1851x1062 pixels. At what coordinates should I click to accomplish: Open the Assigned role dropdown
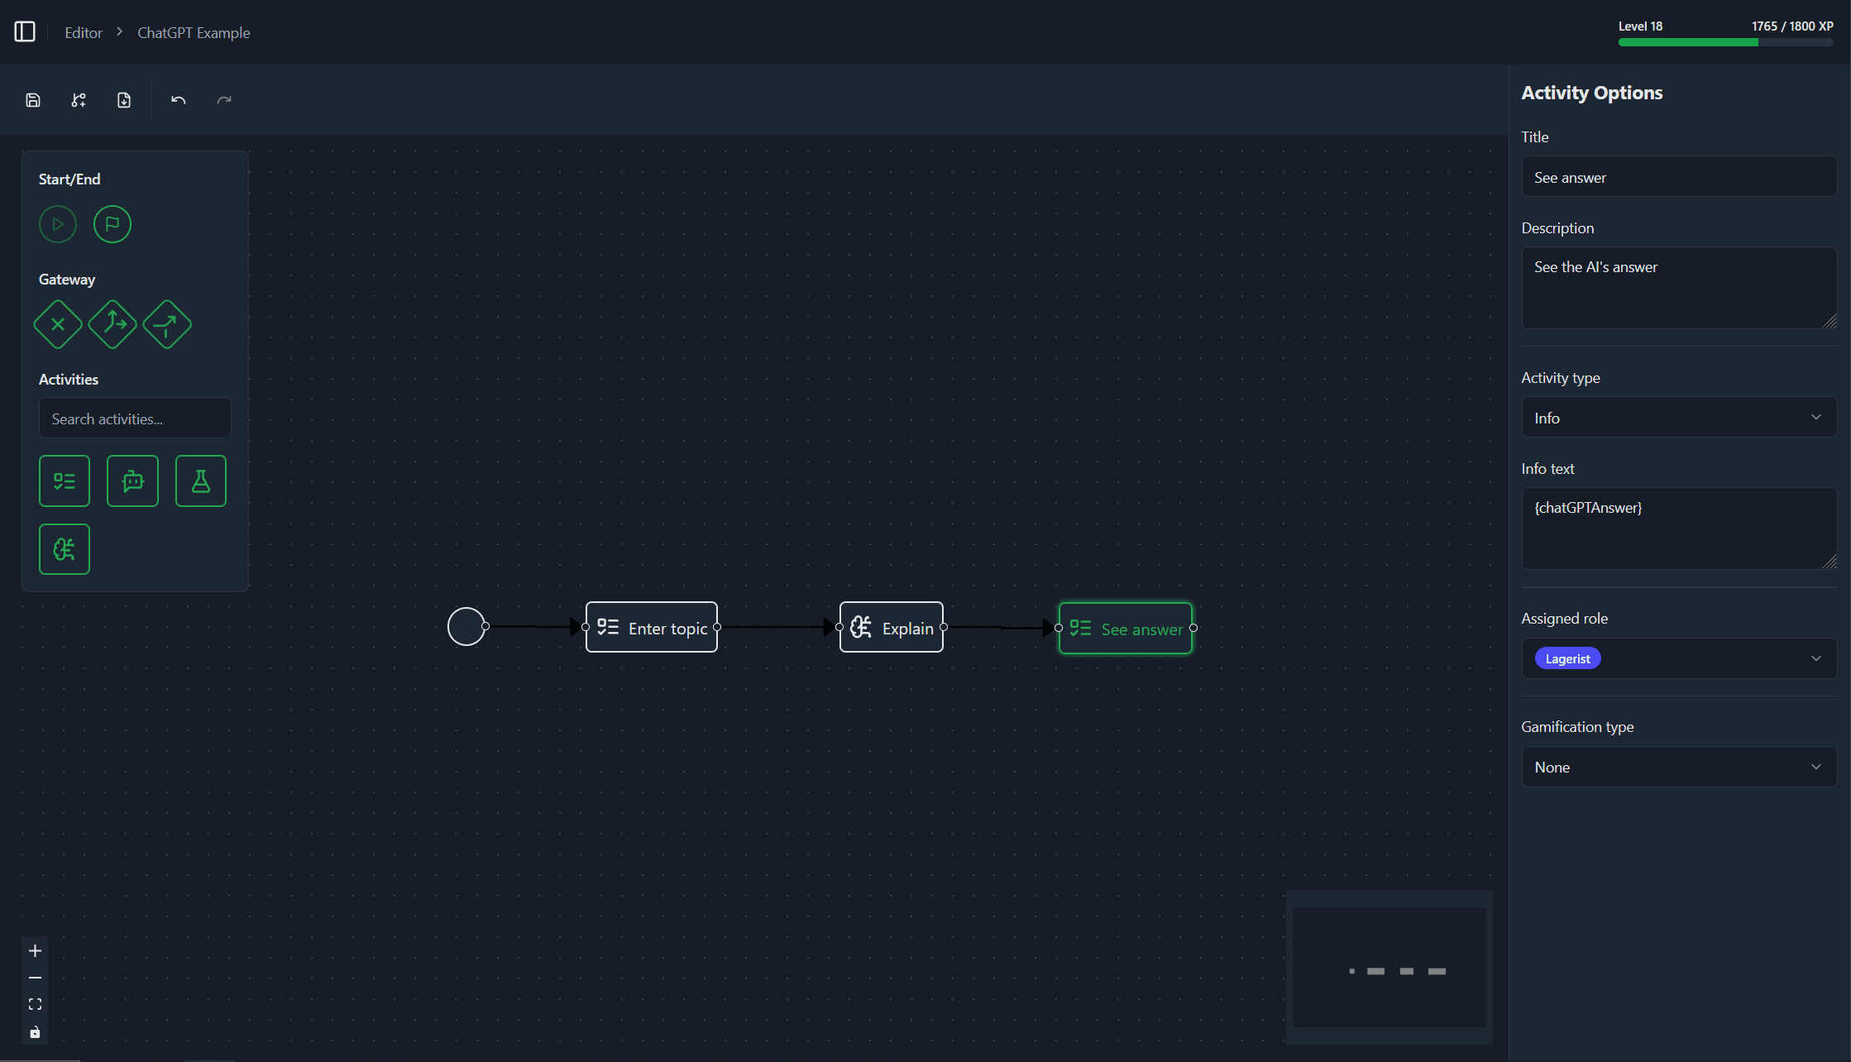1679,658
